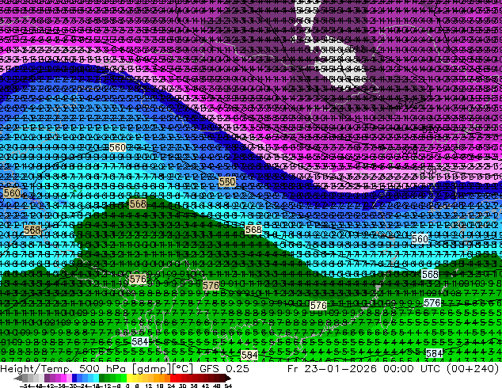Click the bright red legend swatch above 24
The image size is (502, 388).
[173, 378]
